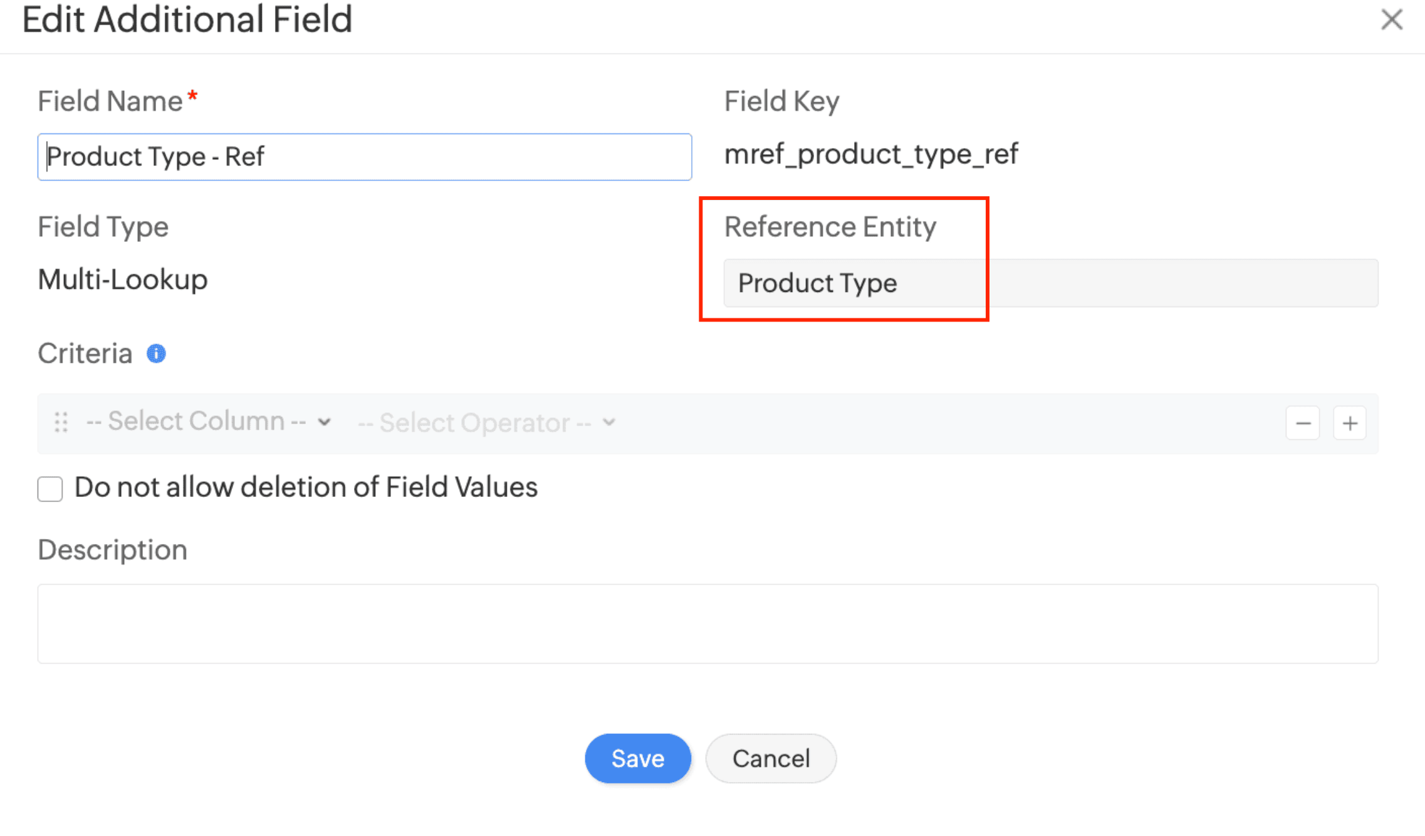Click the mref_product_type_ref field key value
Screen dimensions: 1425x836
[871, 154]
